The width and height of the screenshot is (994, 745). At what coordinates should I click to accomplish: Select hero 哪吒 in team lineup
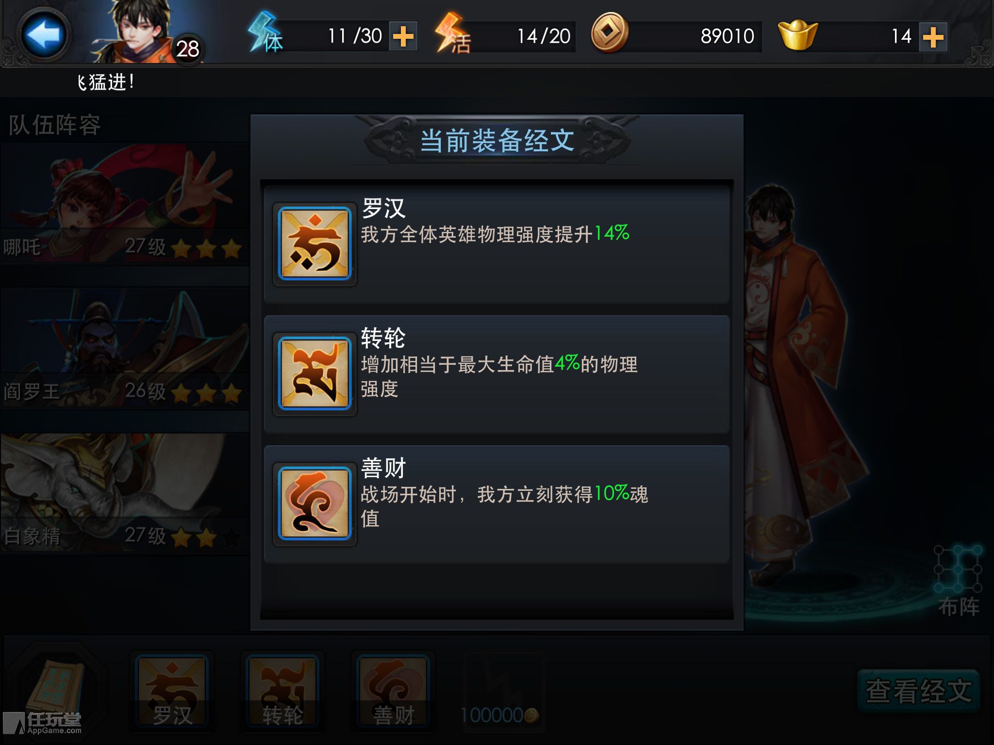(x=124, y=203)
